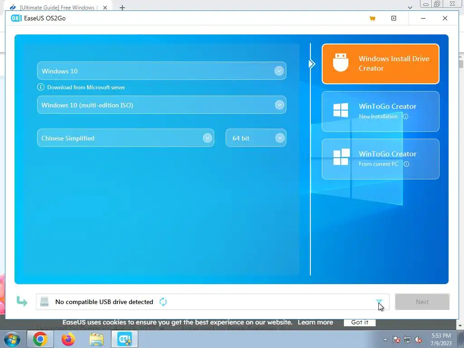Click the Next button
The height and width of the screenshot is (348, 464).
click(422, 302)
